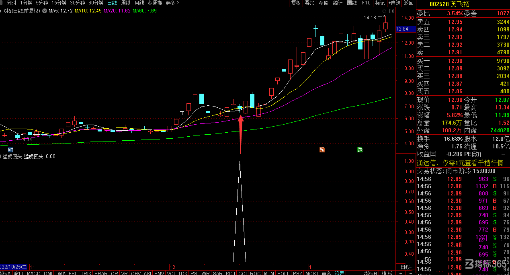
Task: Select the 日线 daily period
Action: (112, 3)
